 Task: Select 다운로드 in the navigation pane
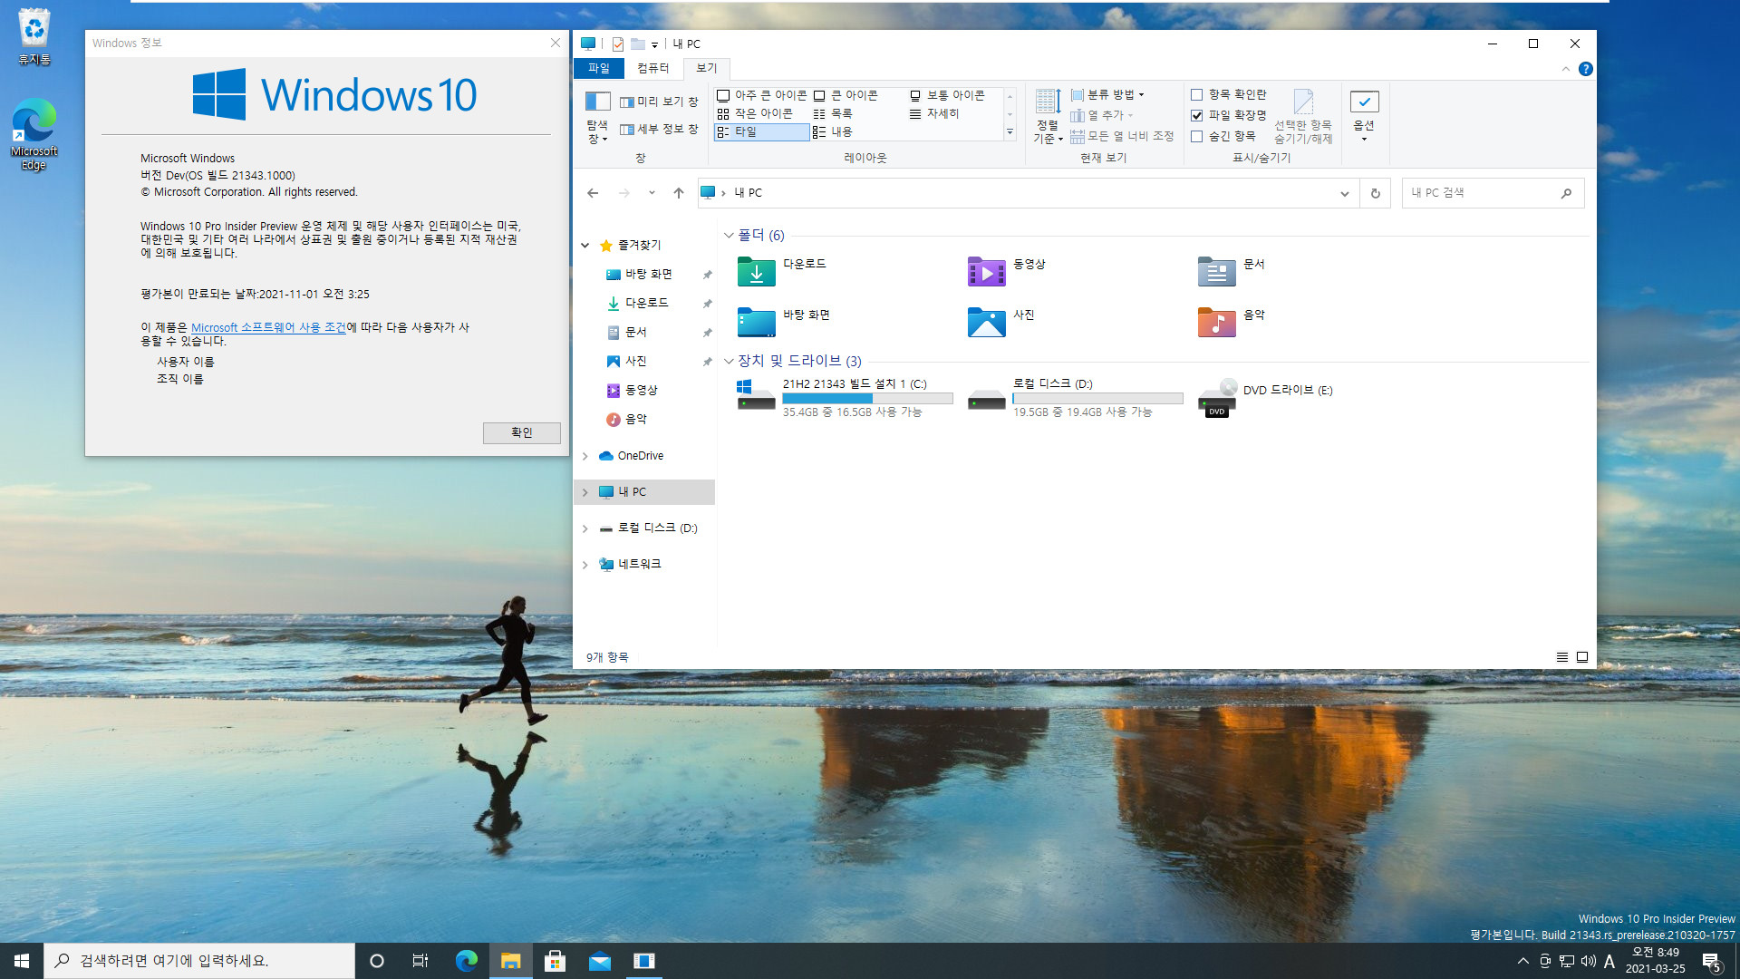pyautogui.click(x=646, y=303)
